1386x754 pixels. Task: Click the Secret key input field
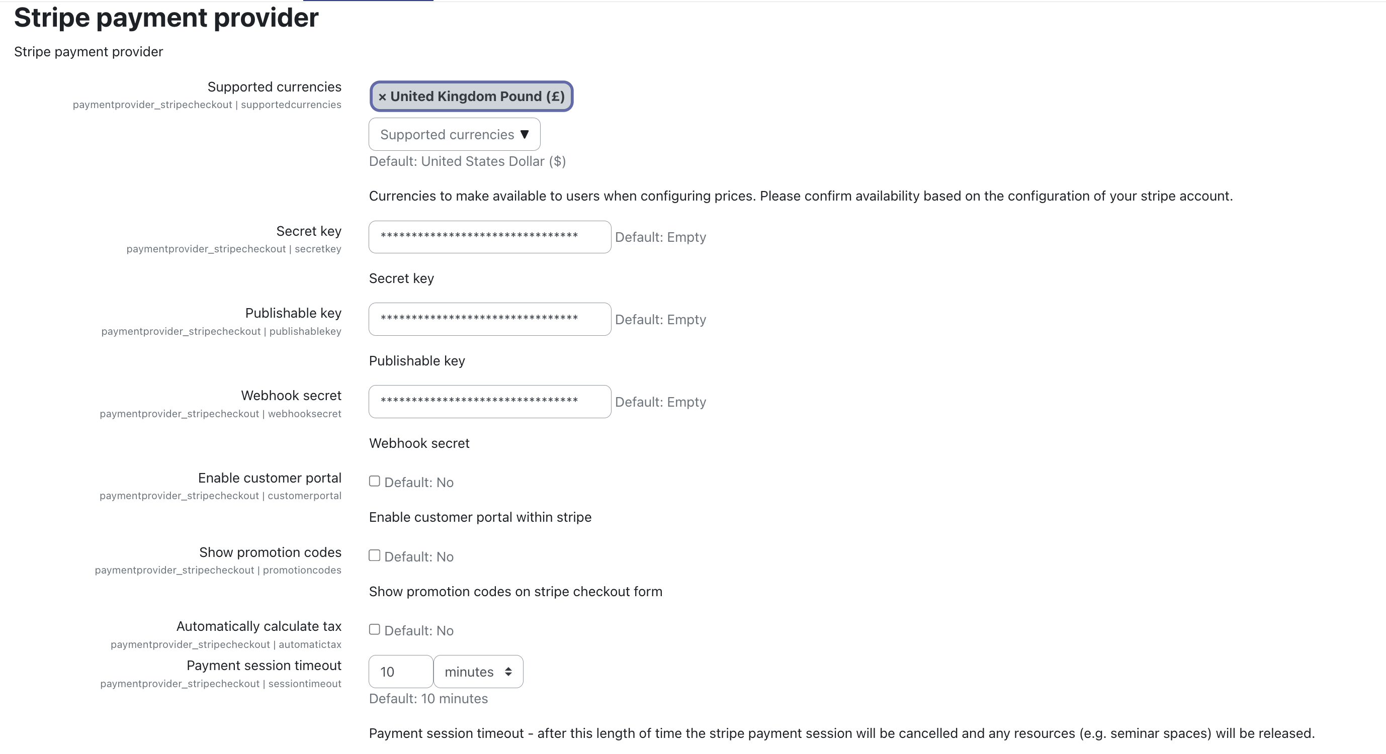coord(490,237)
